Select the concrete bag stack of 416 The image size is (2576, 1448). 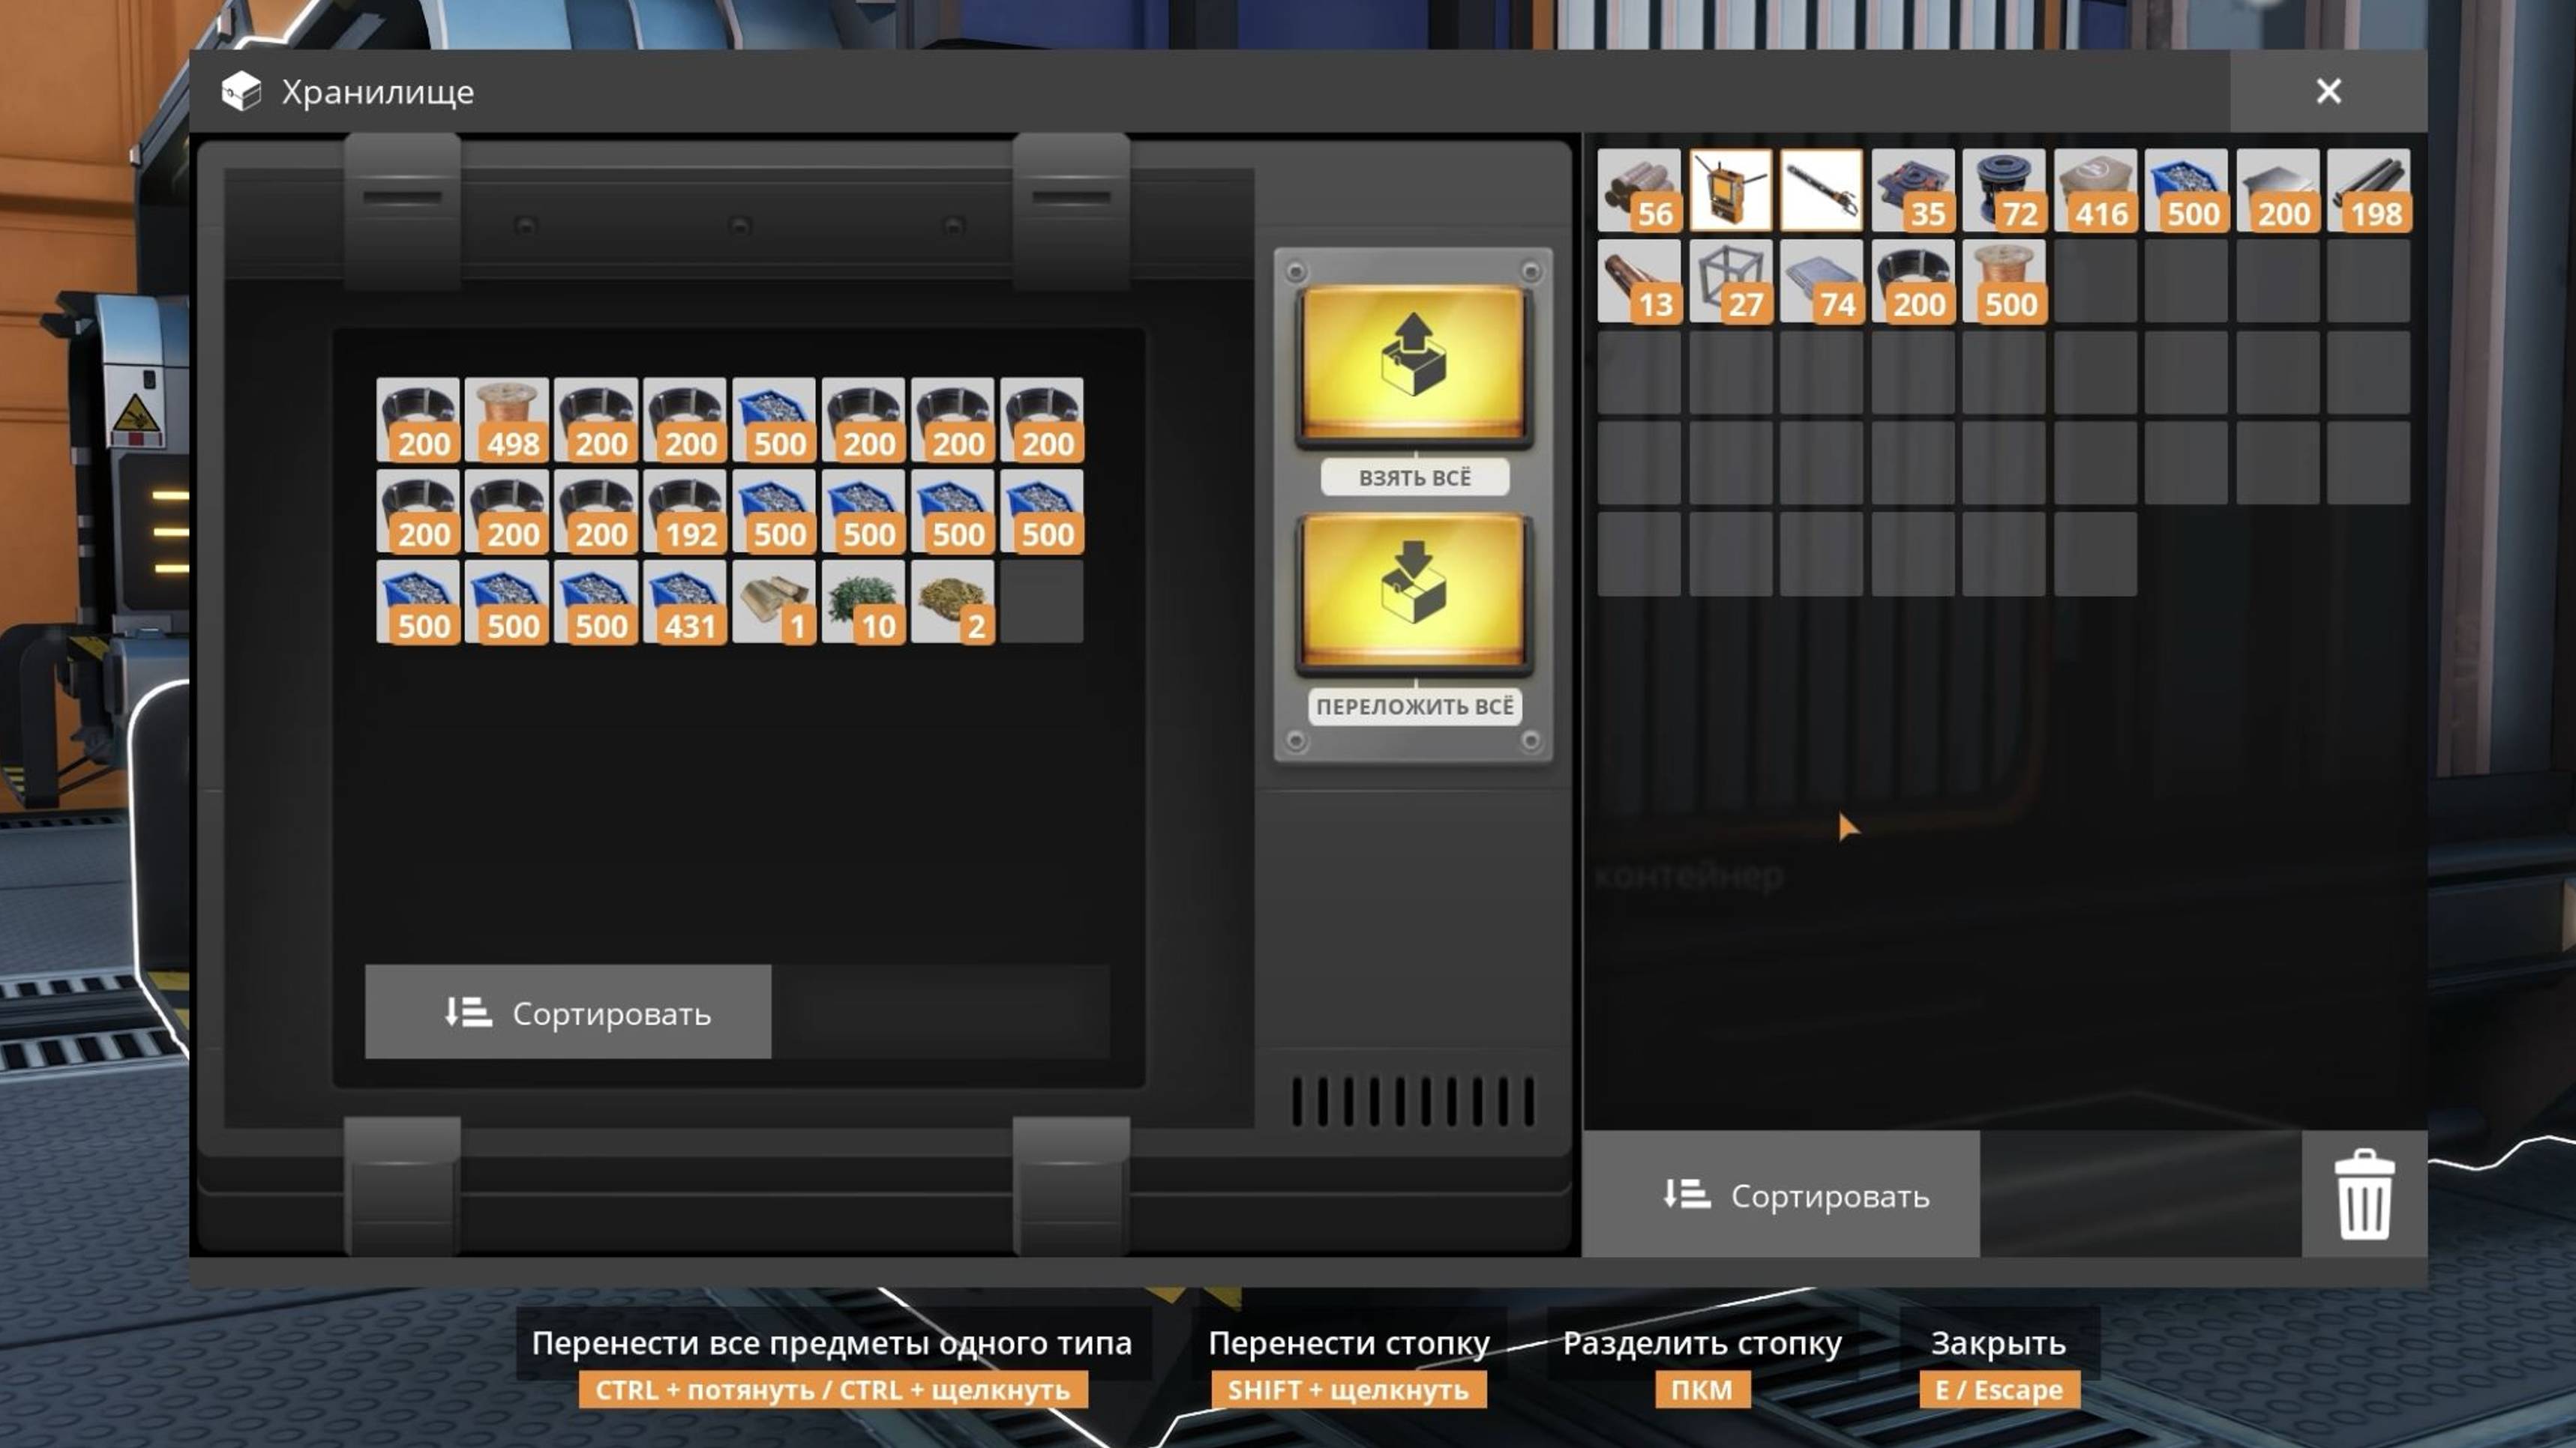(x=2094, y=190)
